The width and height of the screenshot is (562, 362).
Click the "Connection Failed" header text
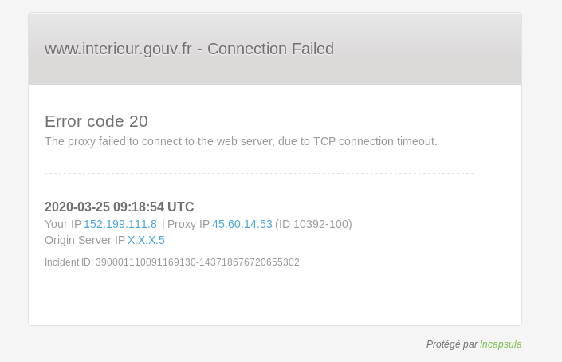(270, 49)
